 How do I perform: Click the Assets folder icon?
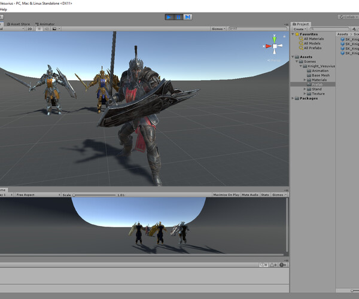pyautogui.click(x=297, y=57)
